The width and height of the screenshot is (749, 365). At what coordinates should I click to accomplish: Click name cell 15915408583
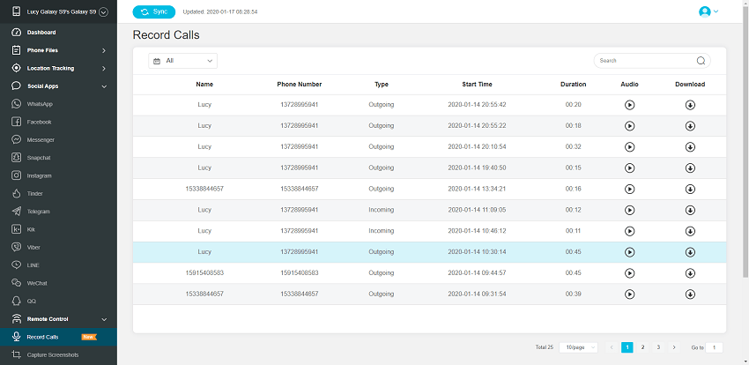[204, 273]
